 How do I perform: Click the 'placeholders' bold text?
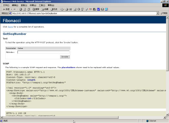[68, 67]
